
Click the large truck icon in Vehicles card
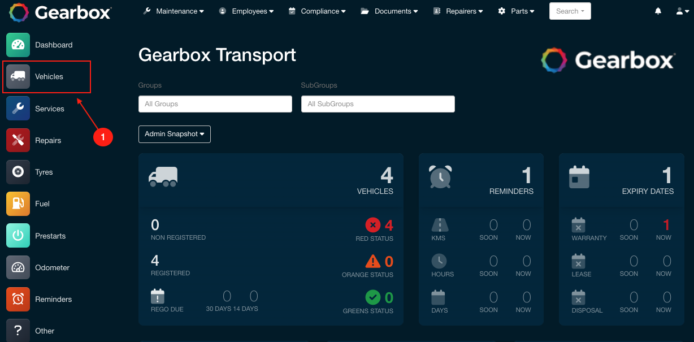[x=163, y=176]
